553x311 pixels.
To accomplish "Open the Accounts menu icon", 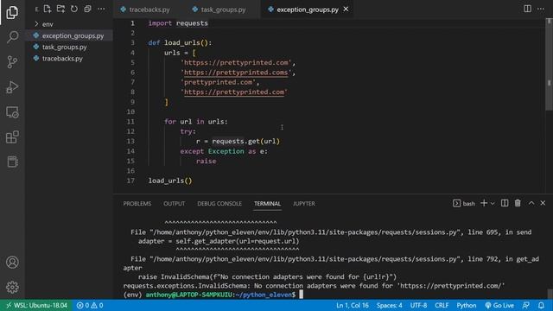I will pyautogui.click(x=12, y=263).
